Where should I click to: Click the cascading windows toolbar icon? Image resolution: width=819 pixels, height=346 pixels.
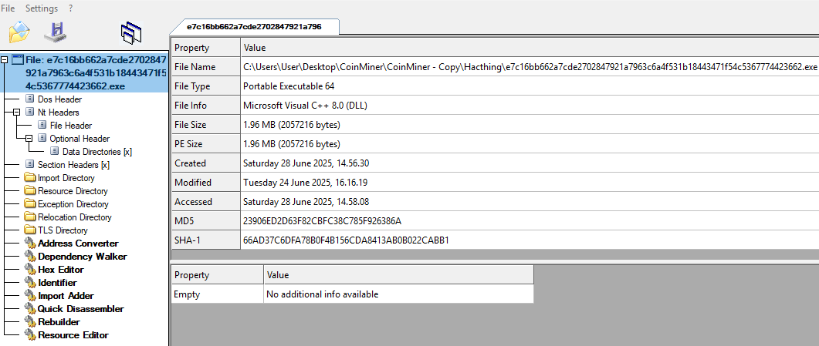132,32
